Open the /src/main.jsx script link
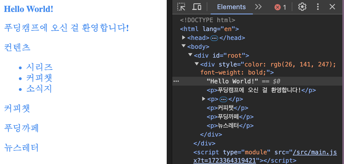344x164 pixels. coord(265,156)
